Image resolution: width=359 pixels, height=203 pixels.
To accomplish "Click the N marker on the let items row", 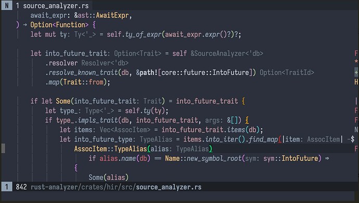I will (x=356, y=130).
